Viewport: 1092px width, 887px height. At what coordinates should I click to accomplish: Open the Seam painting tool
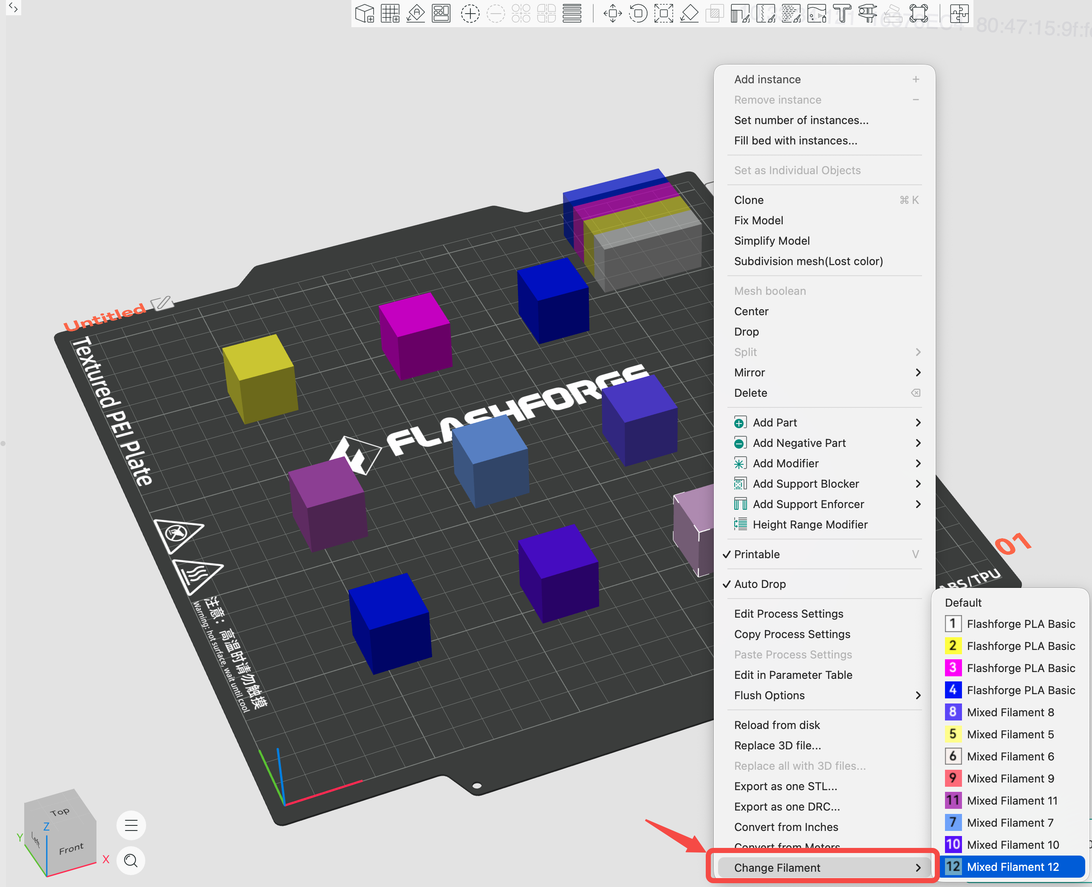(x=766, y=13)
